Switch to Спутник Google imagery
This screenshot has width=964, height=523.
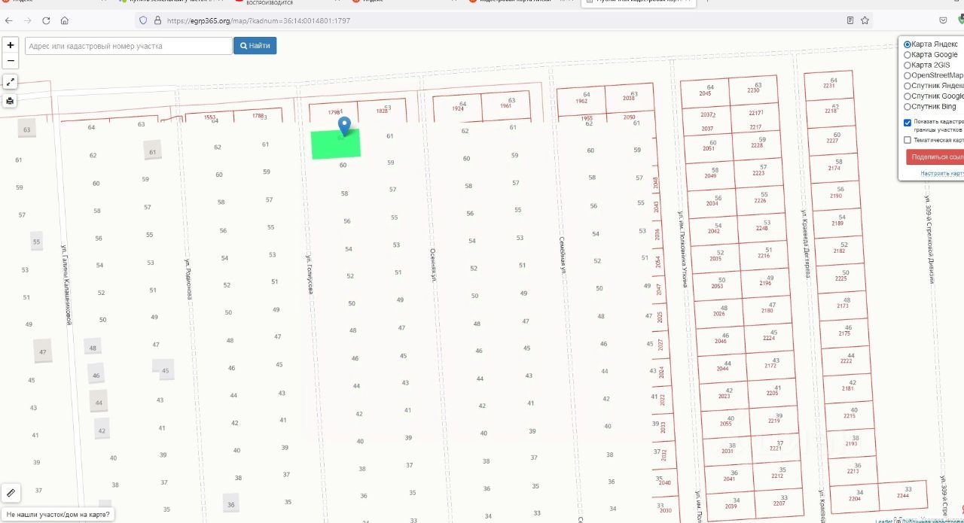[x=908, y=96]
